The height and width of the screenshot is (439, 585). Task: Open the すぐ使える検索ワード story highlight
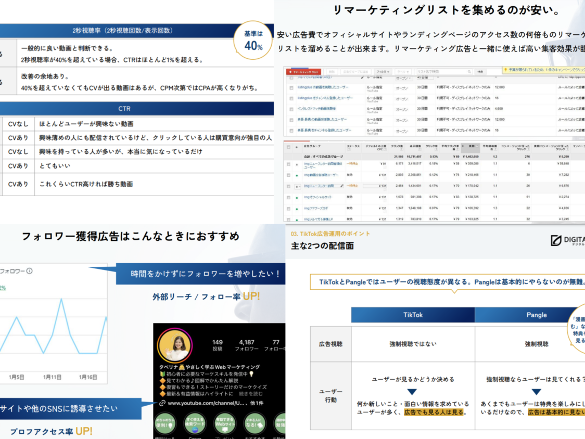[x=195, y=423]
